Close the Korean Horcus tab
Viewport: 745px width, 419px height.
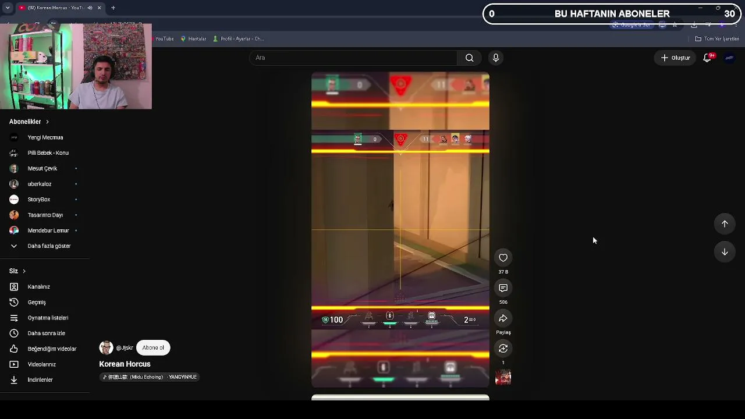[x=99, y=8]
